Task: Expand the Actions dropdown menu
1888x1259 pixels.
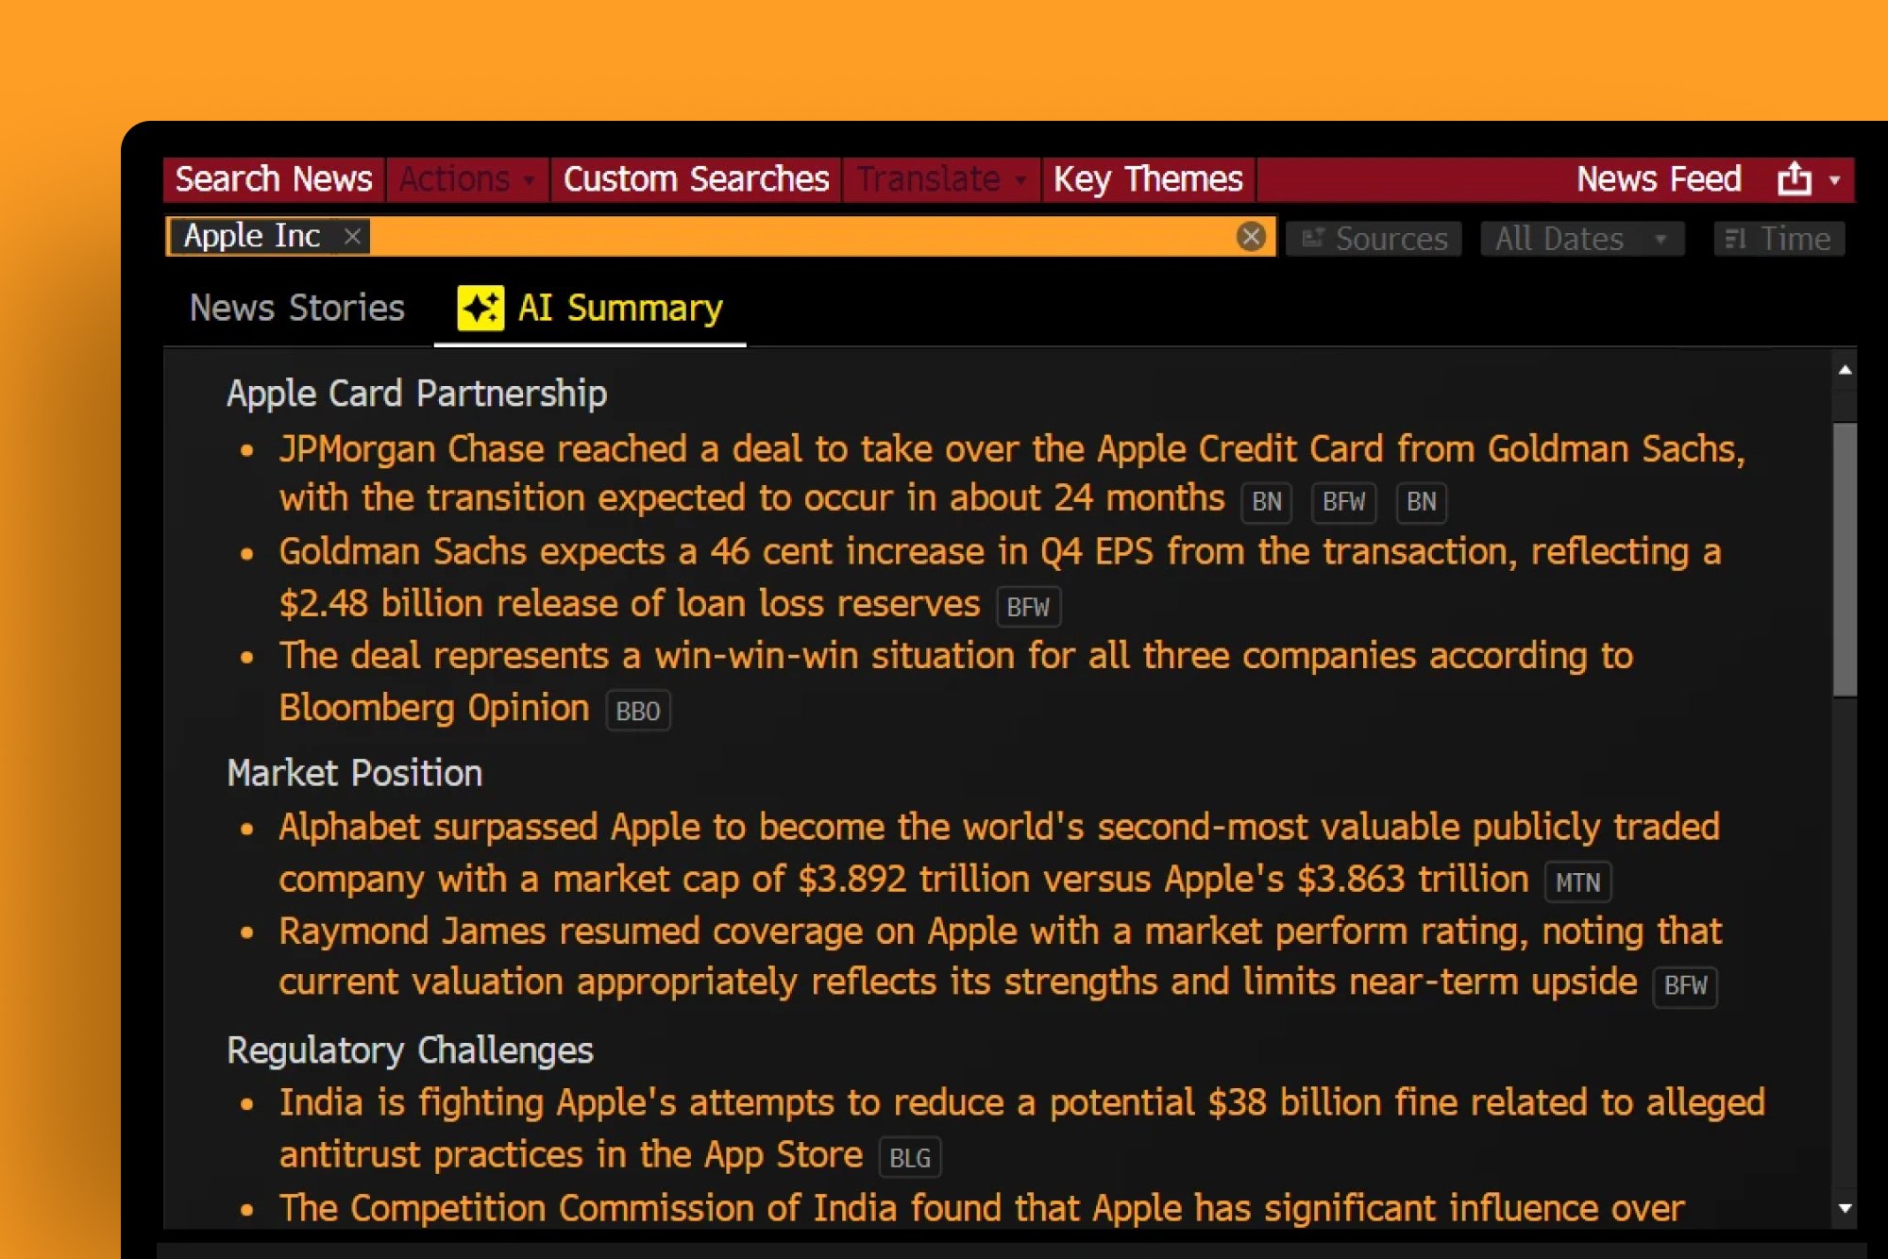Action: point(466,179)
